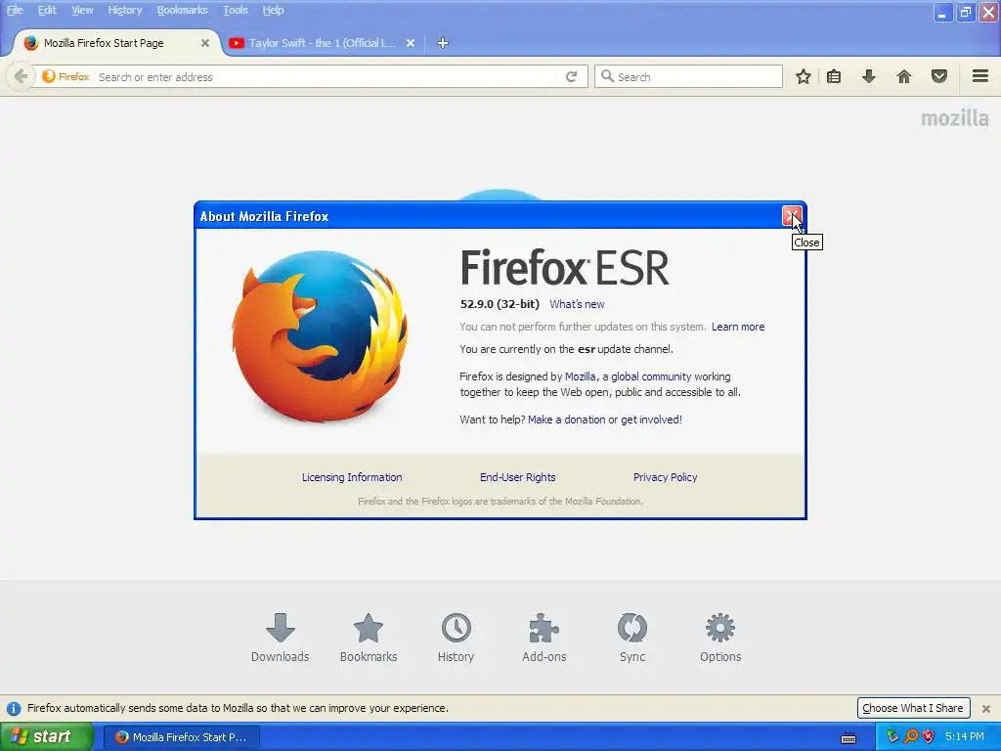Open the downloads arrow in toolbar
The image size is (1001, 751).
click(x=869, y=76)
